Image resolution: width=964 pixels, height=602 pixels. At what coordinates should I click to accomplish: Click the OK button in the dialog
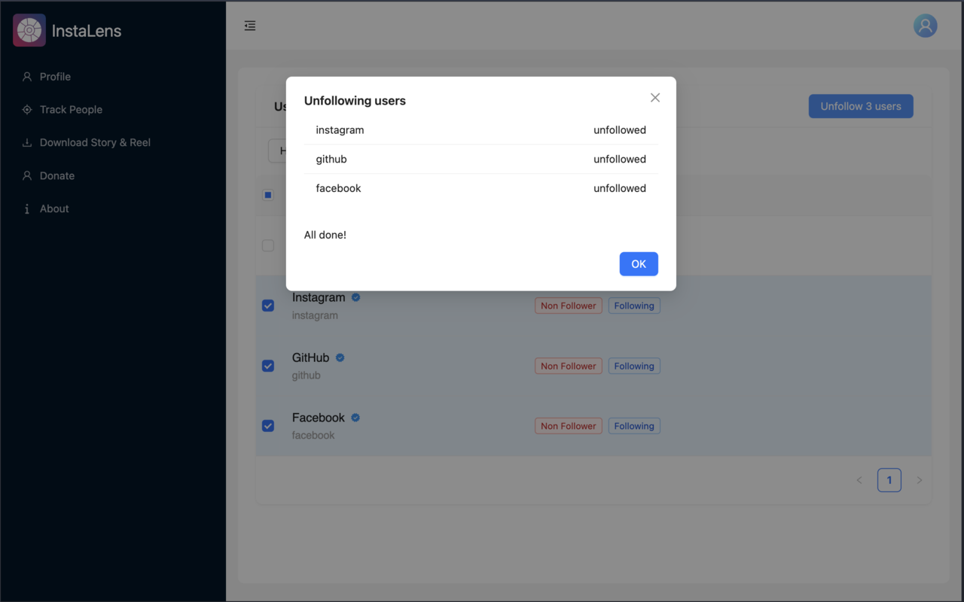[639, 264]
